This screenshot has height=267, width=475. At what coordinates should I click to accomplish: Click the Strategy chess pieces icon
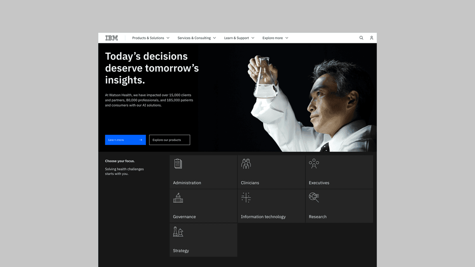[x=178, y=232]
